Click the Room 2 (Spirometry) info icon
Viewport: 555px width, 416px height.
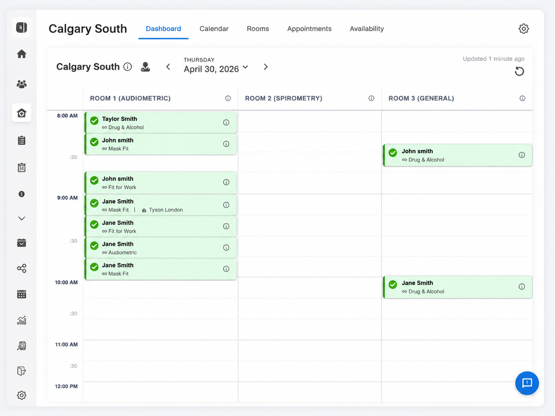click(371, 98)
